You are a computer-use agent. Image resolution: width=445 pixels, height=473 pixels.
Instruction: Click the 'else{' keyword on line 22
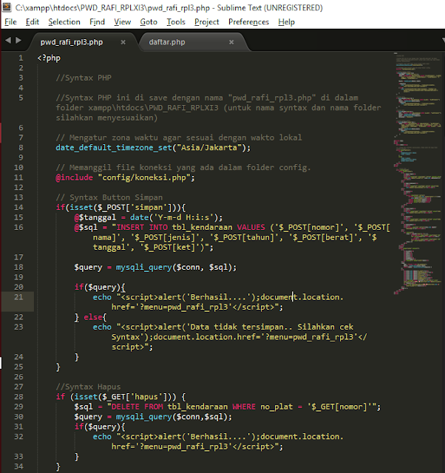point(95,317)
